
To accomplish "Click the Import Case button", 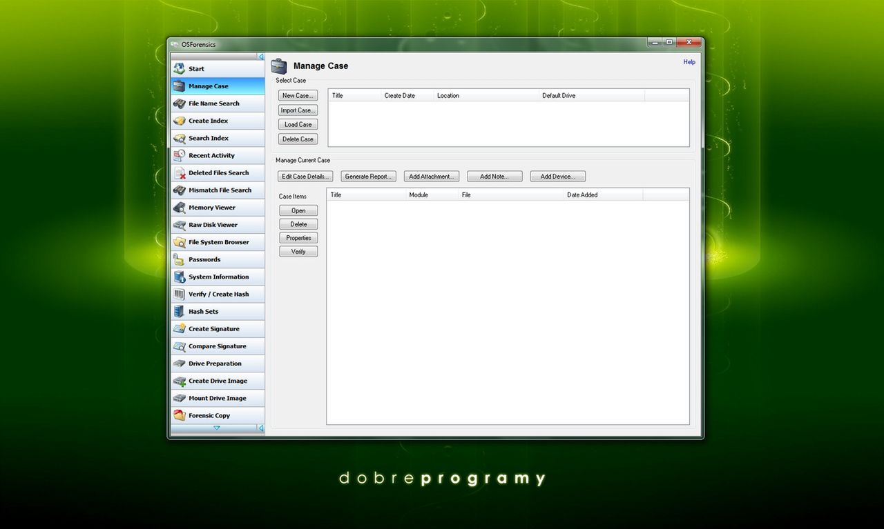I will tap(298, 110).
